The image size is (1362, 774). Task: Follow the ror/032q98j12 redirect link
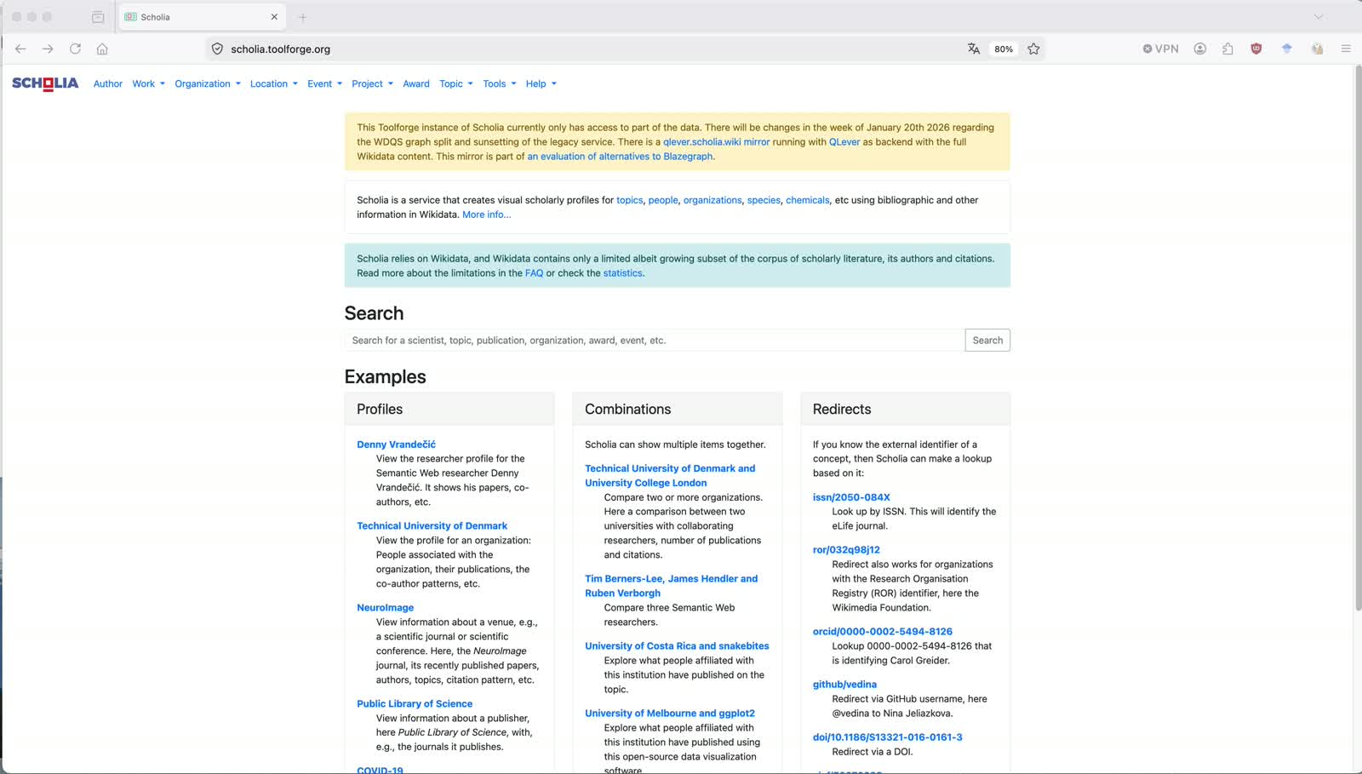[846, 550]
